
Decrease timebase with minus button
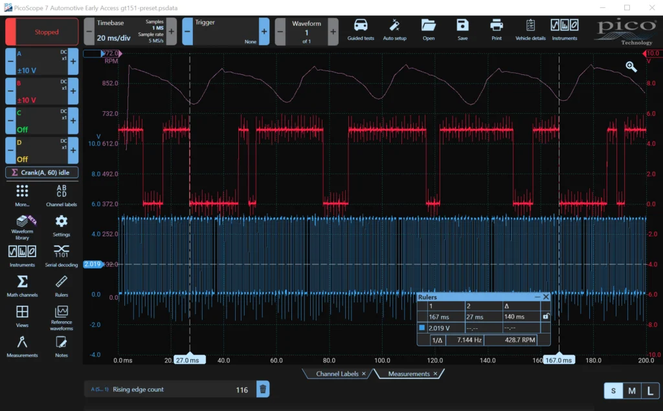pyautogui.click(x=89, y=31)
